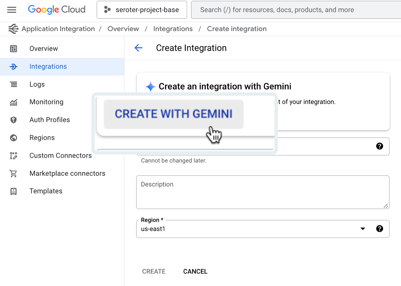
Task: Click help icon next to Region field
Action: click(380, 229)
